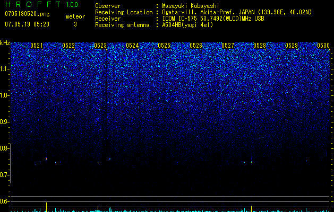Click the 0521 time marker
The height and width of the screenshot is (212, 334).
point(37,46)
